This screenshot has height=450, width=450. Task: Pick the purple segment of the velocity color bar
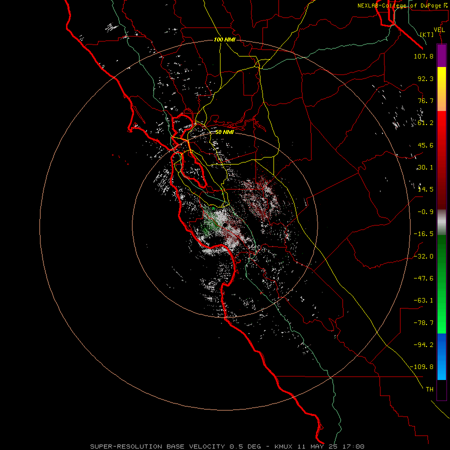click(x=441, y=55)
